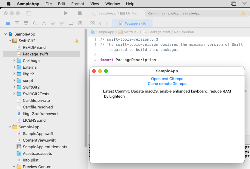Select Package.swift in the navigator
This screenshot has width=250, height=169.
tap(42, 54)
